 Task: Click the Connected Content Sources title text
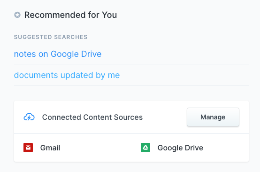coord(92,117)
